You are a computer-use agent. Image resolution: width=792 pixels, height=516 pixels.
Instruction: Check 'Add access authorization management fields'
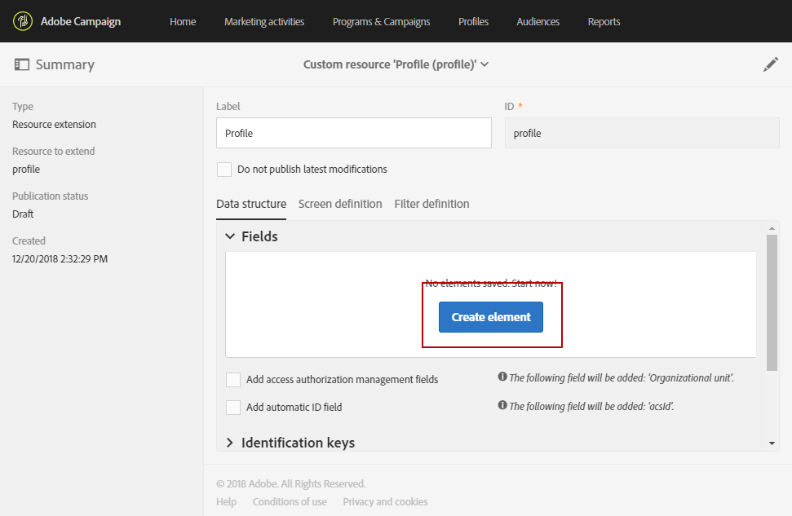point(233,380)
